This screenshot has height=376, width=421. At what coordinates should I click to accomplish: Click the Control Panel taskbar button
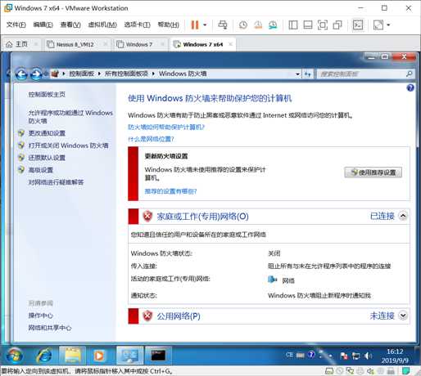point(129,356)
